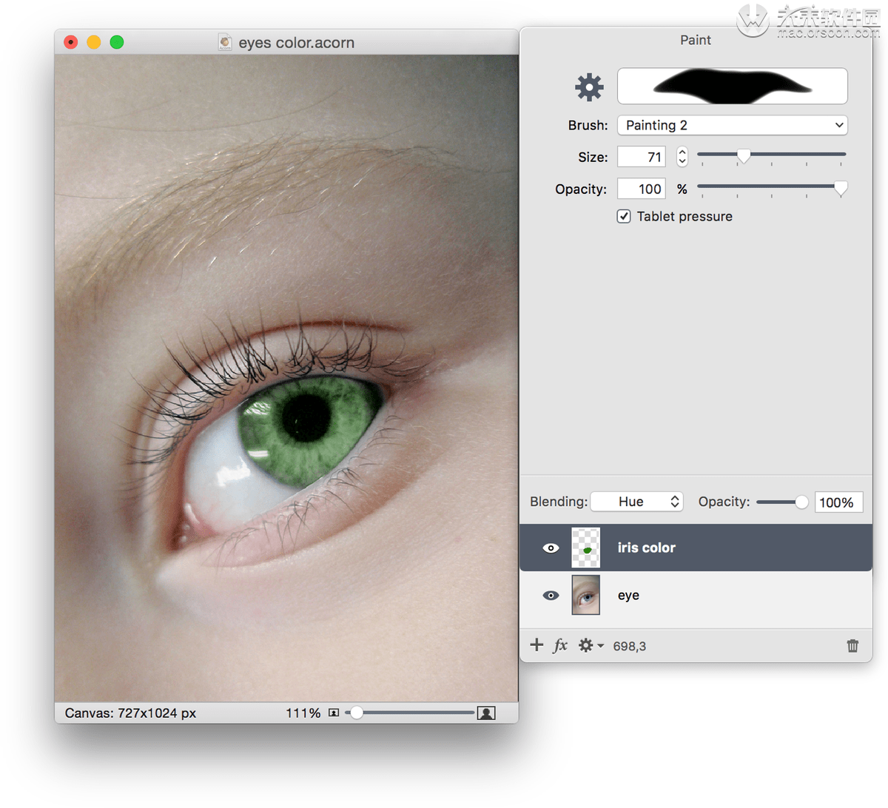Click the small zoom-out image icon
Image resolution: width=888 pixels, height=808 pixels.
[334, 713]
